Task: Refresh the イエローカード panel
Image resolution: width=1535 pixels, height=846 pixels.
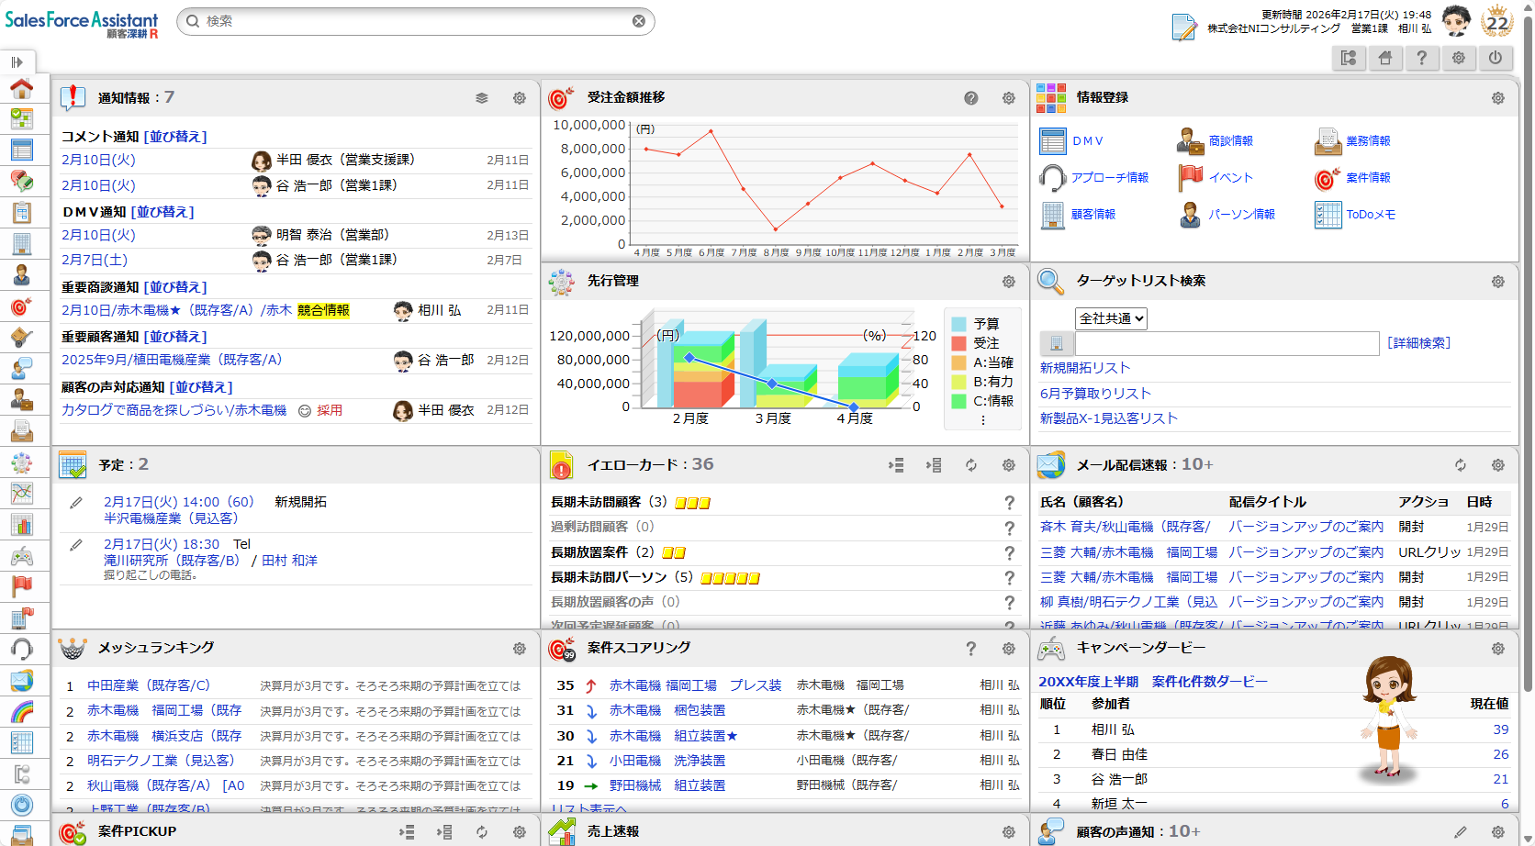Action: [971, 465]
